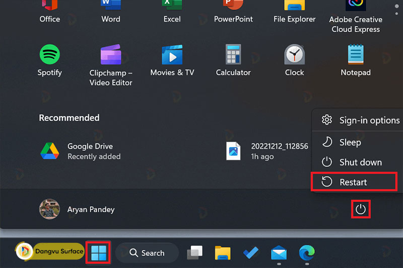The width and height of the screenshot is (403, 268).
Task: Open image file 20221212_112856
Action: point(267,151)
